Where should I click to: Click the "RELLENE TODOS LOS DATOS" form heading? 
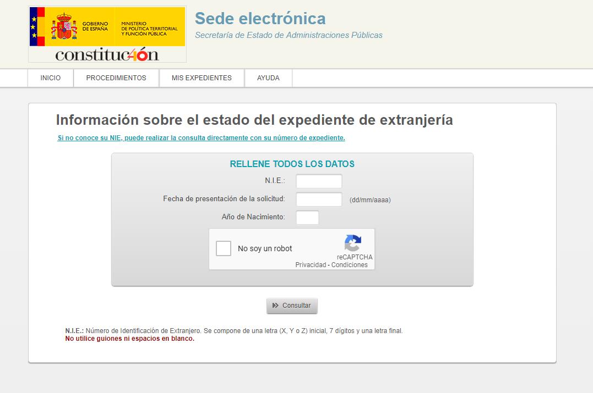(x=292, y=164)
